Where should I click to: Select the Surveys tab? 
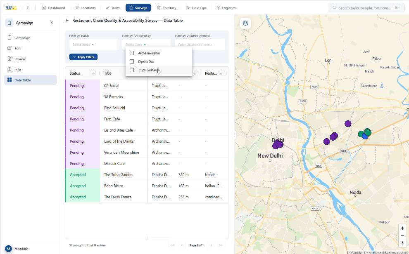click(x=138, y=8)
